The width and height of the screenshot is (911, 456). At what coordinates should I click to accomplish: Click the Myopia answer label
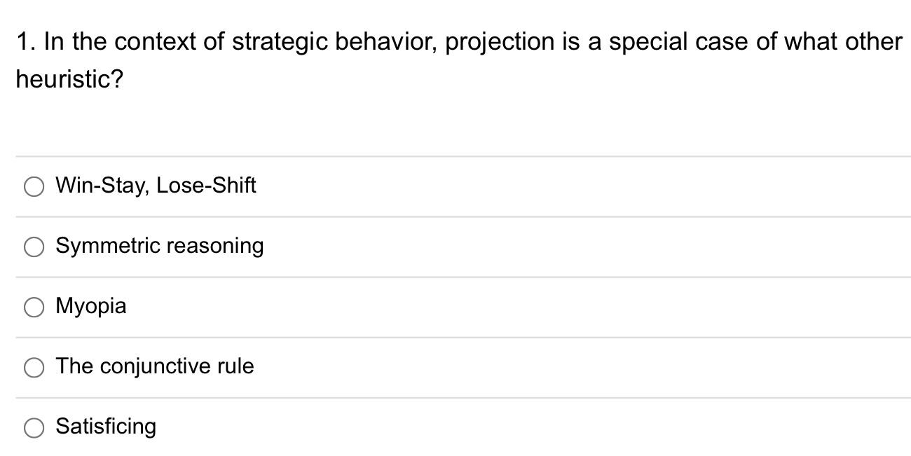click(92, 305)
